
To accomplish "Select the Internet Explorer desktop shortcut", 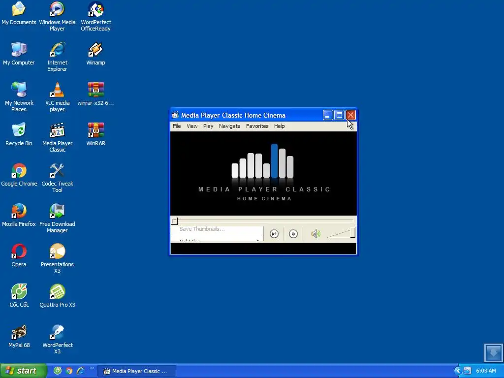I will (x=57, y=57).
